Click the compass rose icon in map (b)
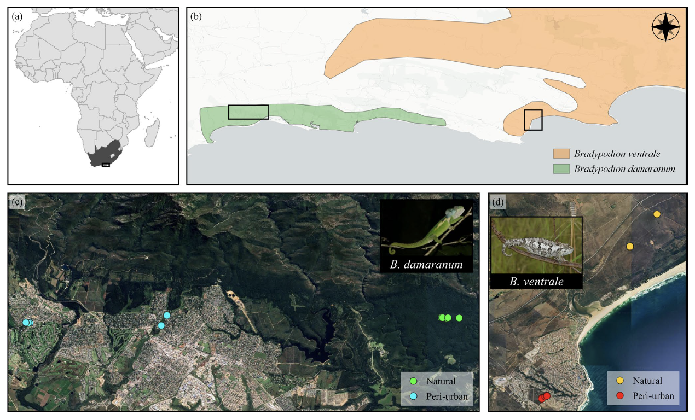695x420 pixels. click(x=665, y=27)
